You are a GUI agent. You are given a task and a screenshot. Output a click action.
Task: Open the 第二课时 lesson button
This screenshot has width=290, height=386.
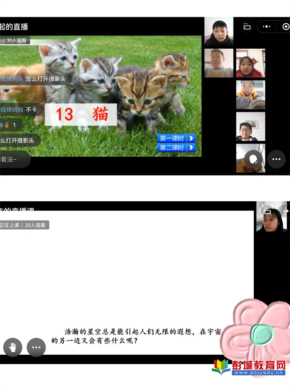tap(176, 148)
